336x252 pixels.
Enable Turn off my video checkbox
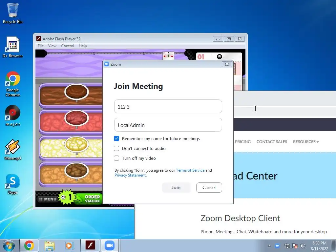click(116, 158)
